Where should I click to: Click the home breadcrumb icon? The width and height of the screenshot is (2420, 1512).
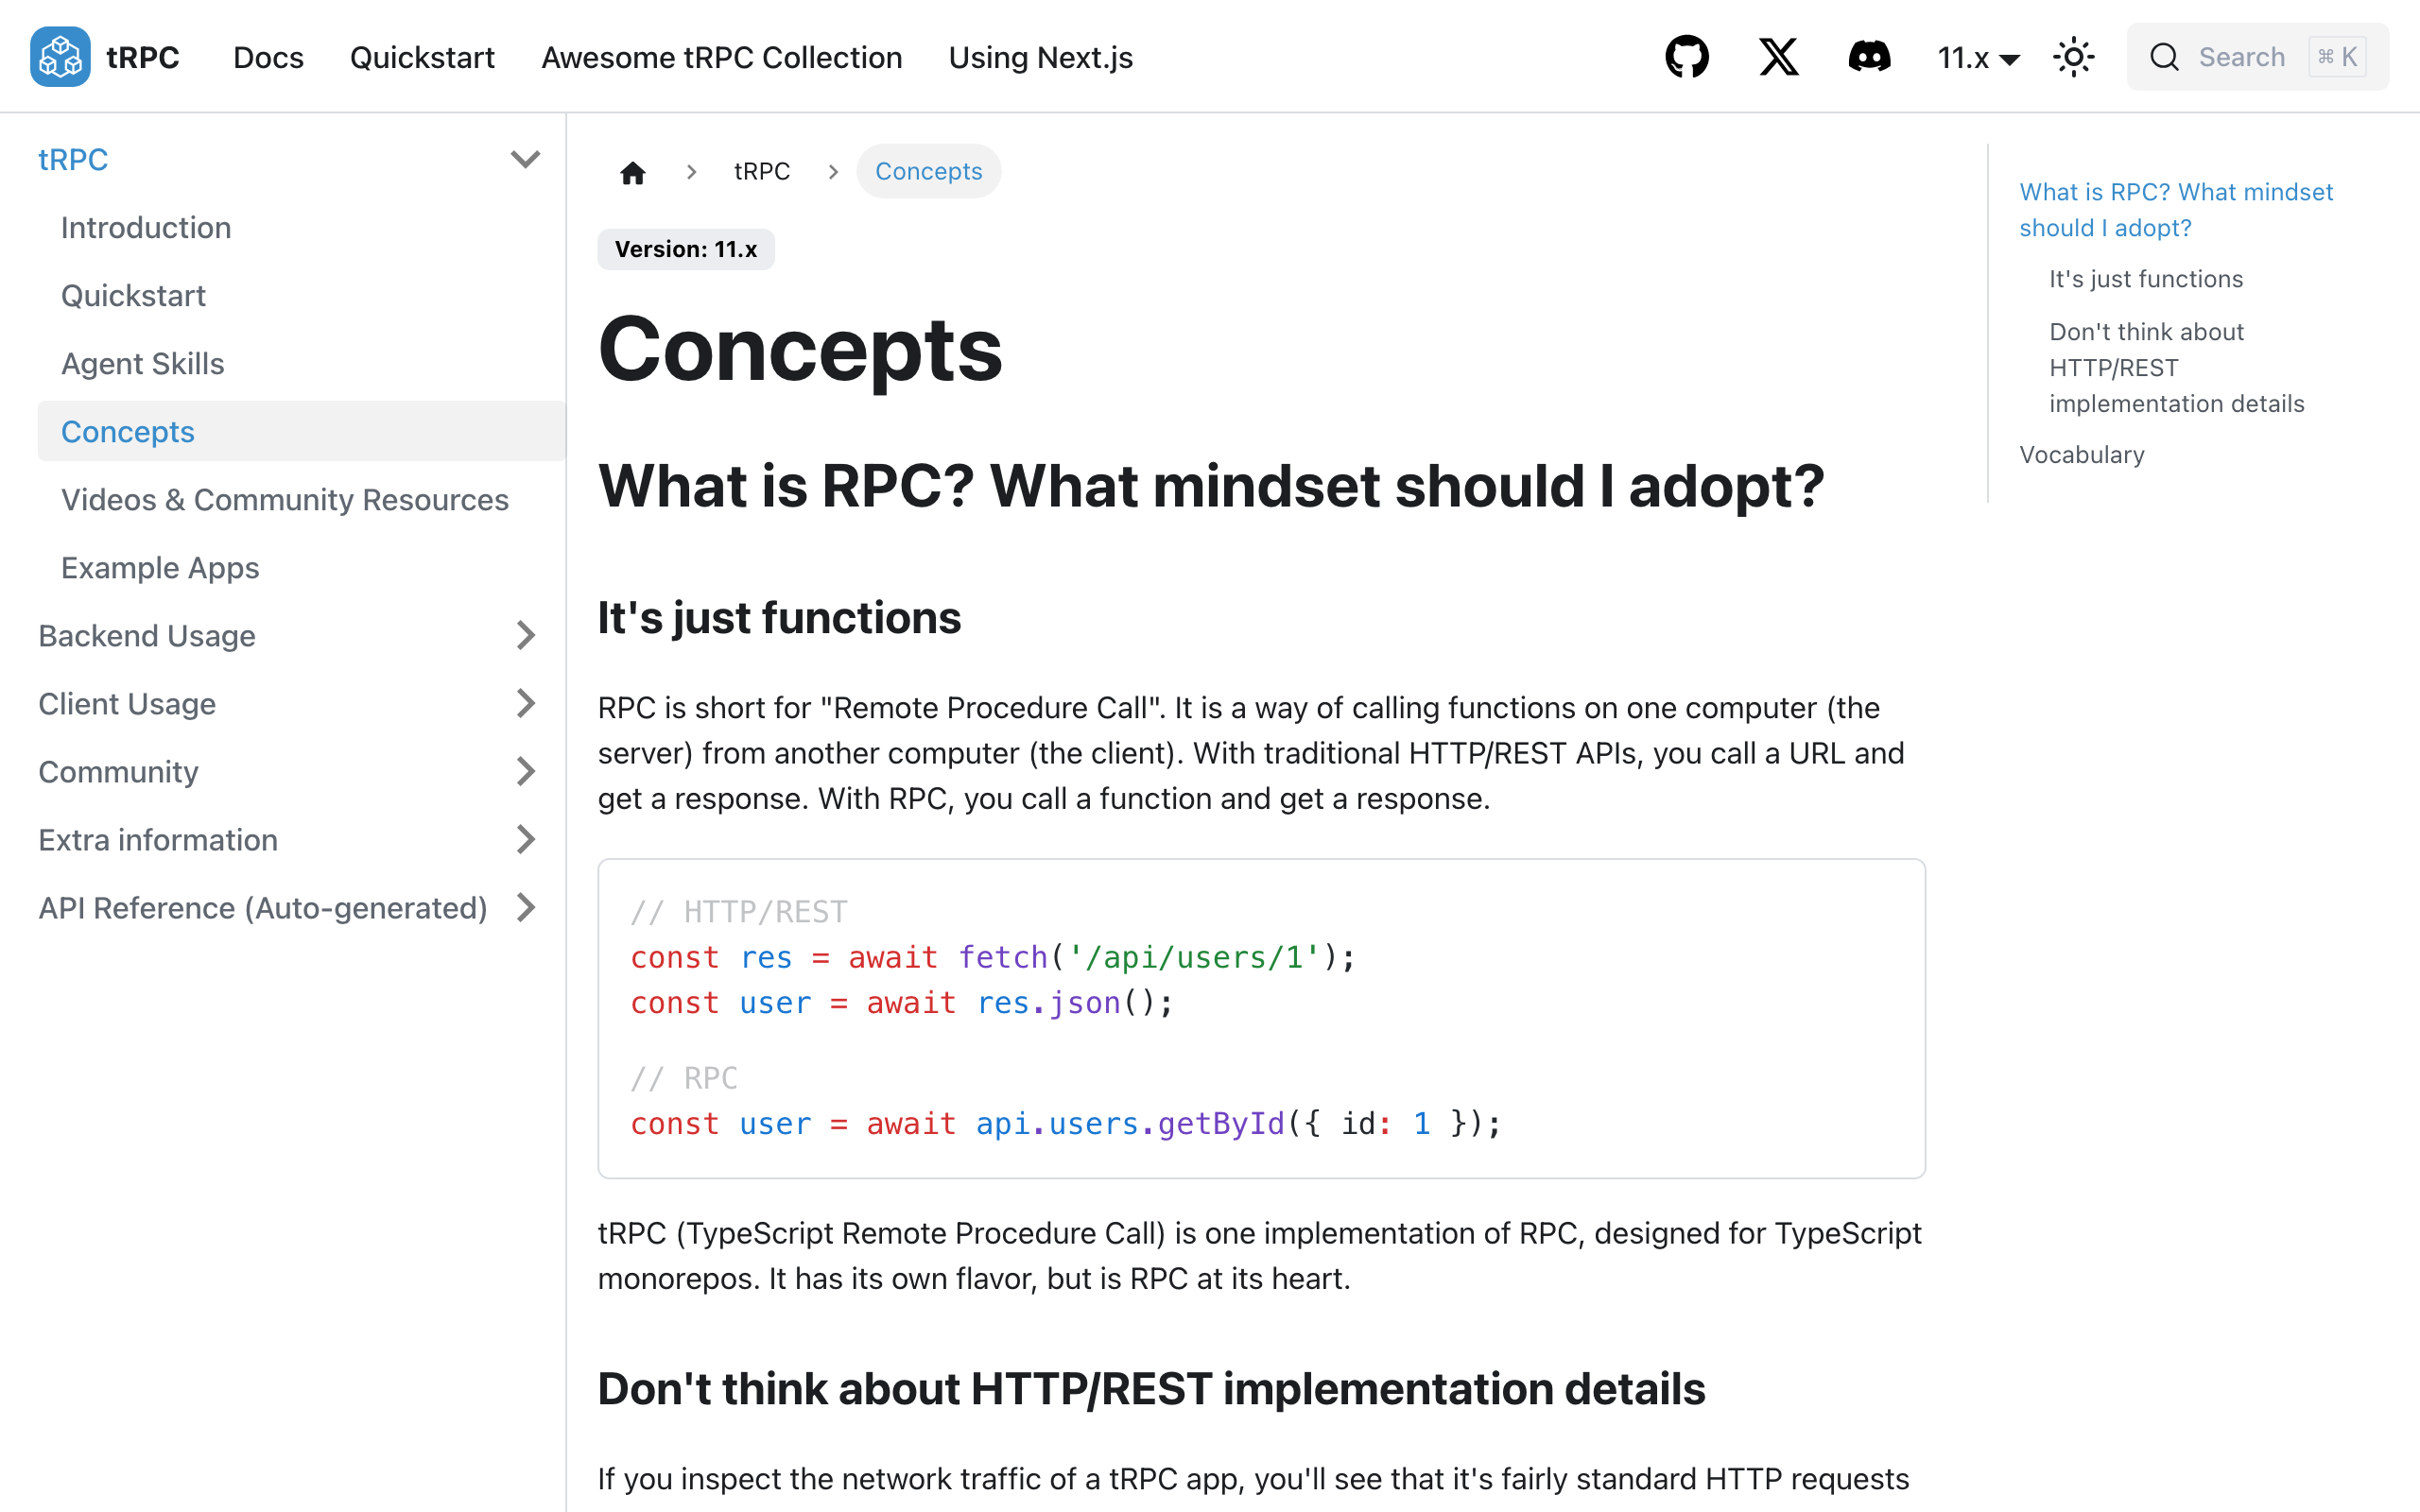click(x=632, y=172)
